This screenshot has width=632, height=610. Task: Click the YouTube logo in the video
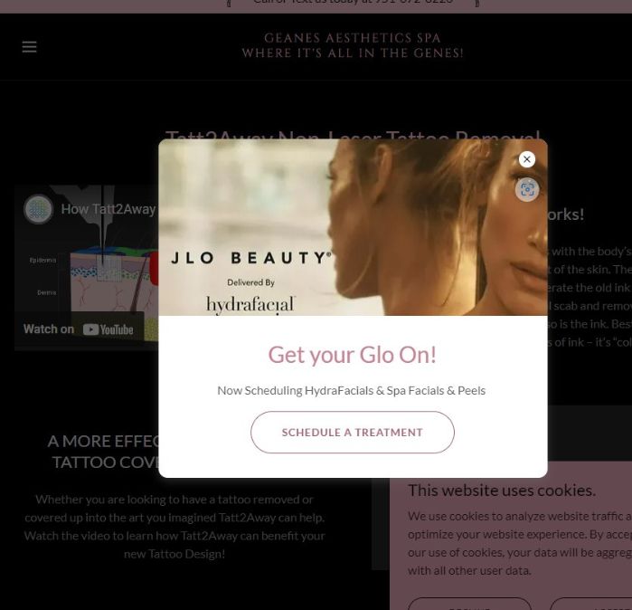click(108, 329)
